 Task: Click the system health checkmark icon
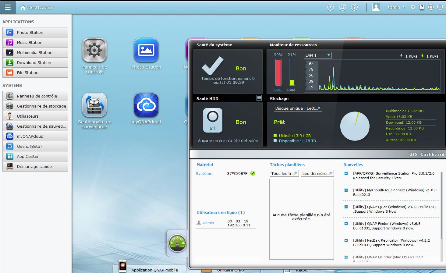click(x=212, y=66)
